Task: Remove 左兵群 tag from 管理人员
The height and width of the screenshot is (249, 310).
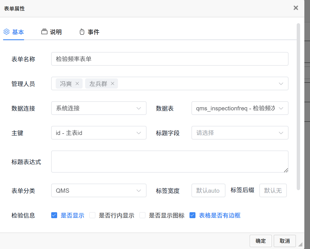Action: pos(112,84)
